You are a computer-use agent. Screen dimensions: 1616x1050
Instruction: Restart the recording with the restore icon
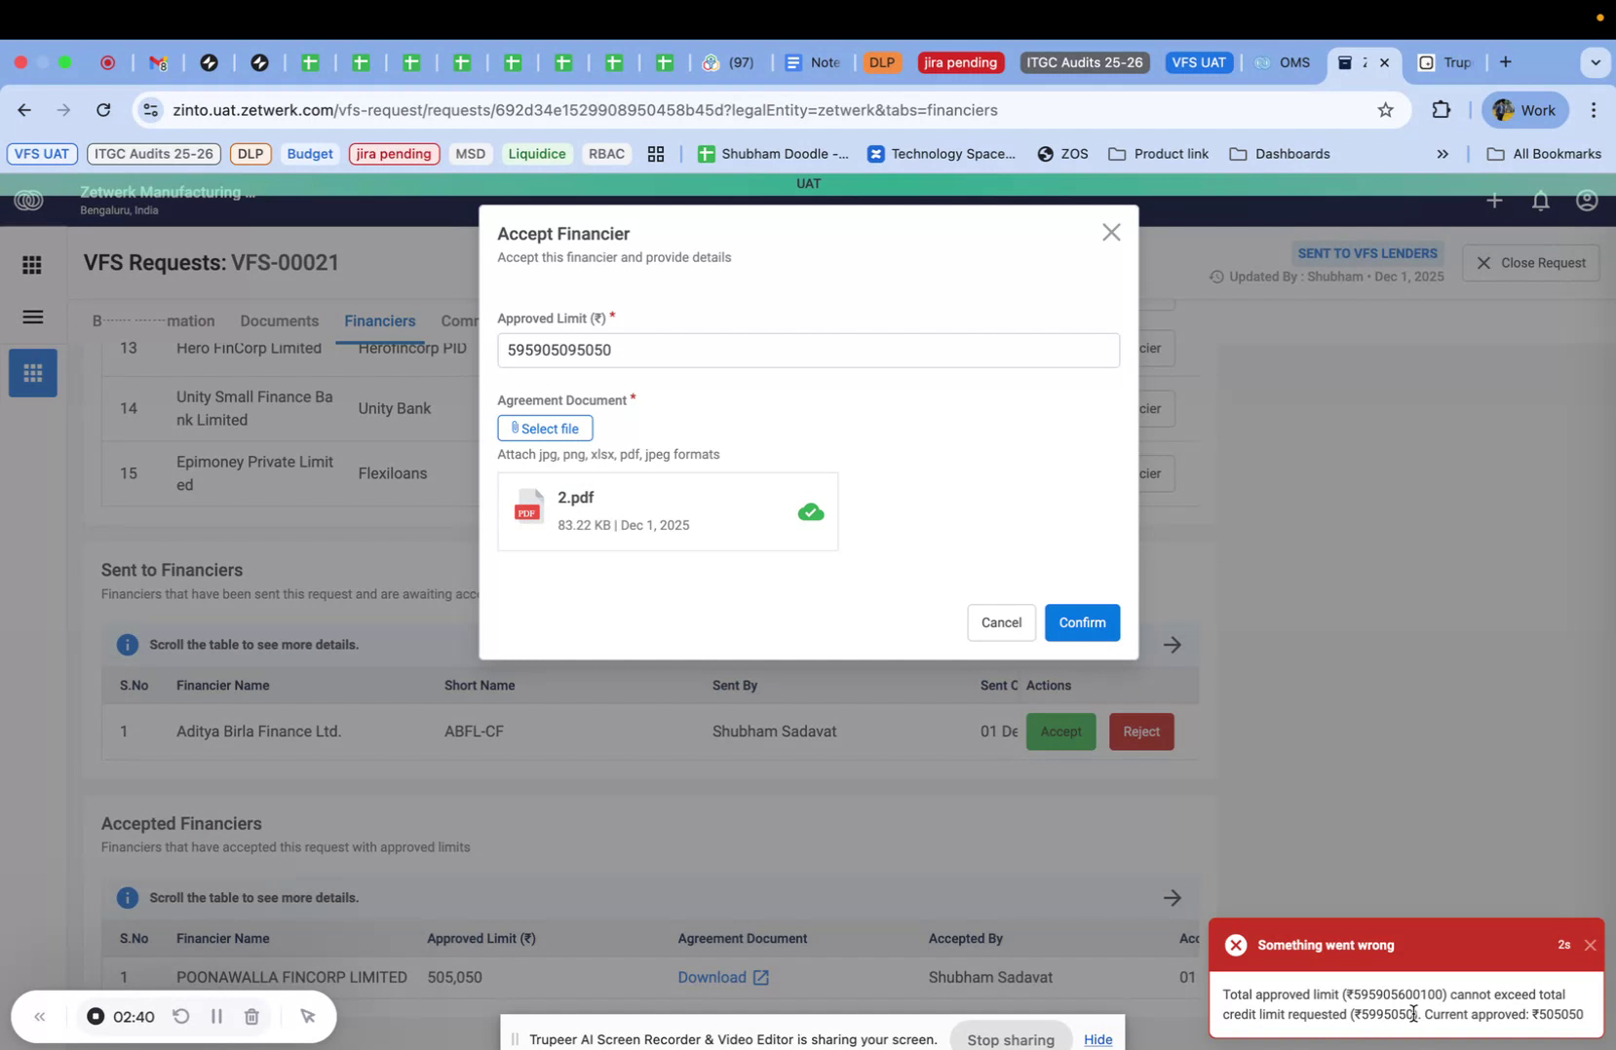pyautogui.click(x=181, y=1016)
